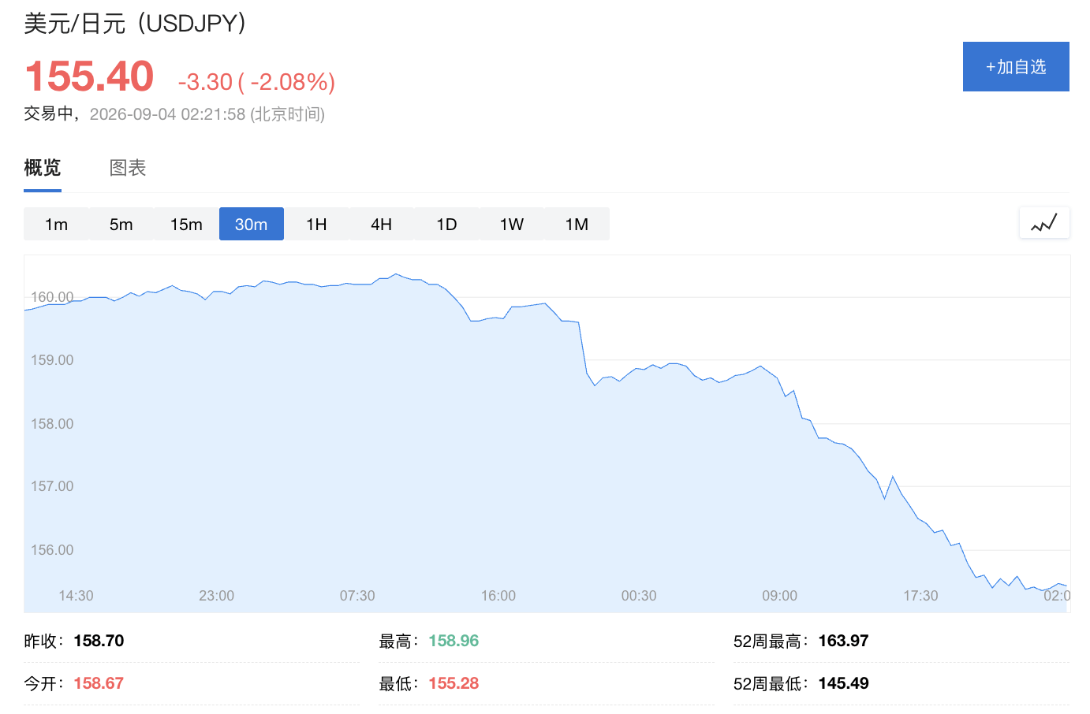The height and width of the screenshot is (714, 1090).
Task: Open the 概览 tab
Action: (x=43, y=168)
